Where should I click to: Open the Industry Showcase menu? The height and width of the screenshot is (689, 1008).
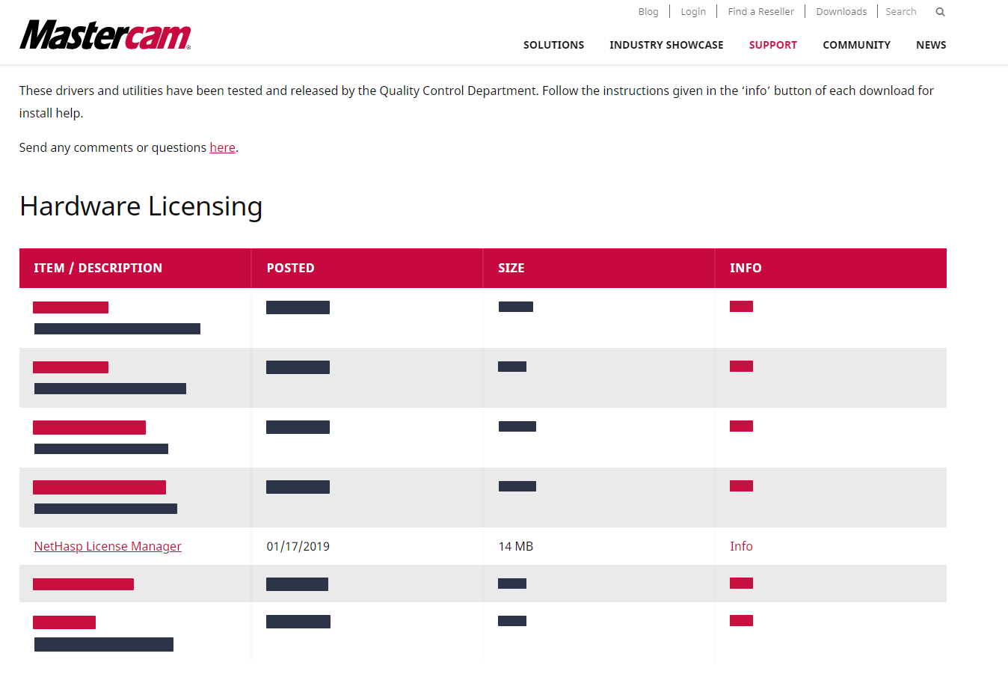[666, 45]
